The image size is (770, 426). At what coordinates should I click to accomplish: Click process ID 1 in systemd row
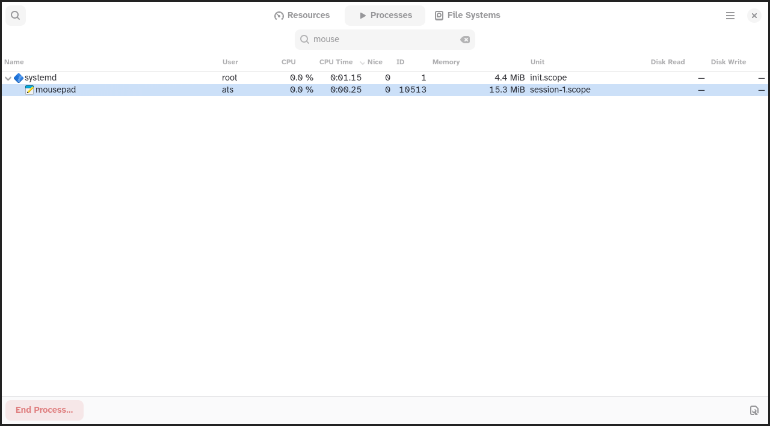pyautogui.click(x=423, y=78)
